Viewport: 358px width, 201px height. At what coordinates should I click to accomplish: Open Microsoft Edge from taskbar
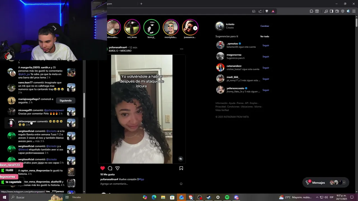point(154,197)
